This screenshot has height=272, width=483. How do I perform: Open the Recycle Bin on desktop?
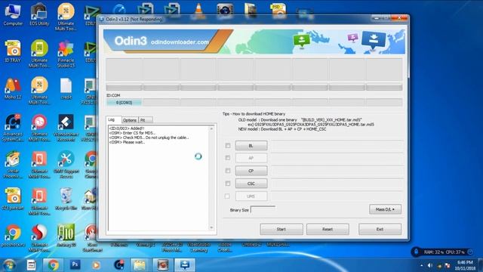(x=66, y=199)
